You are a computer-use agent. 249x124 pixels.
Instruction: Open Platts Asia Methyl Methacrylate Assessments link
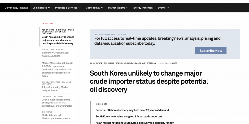pyautogui.click(x=56, y=117)
